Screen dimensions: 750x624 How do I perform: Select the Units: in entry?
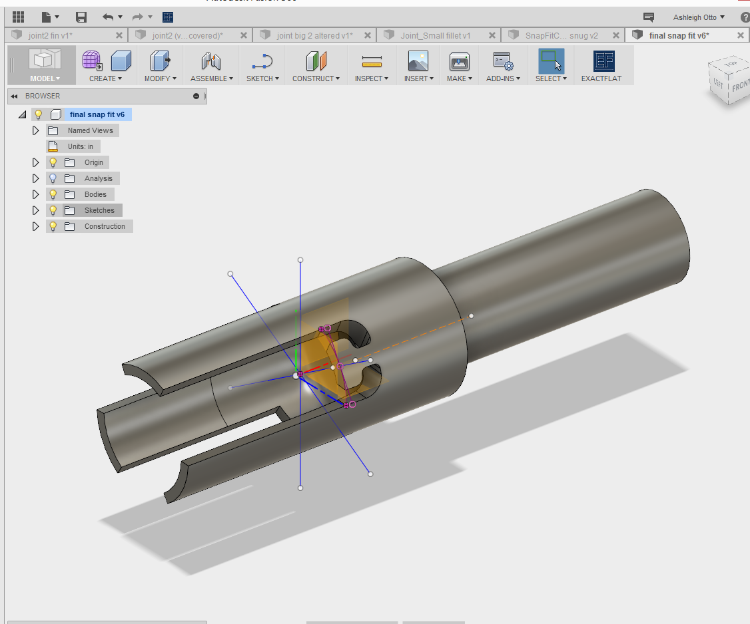[81, 146]
